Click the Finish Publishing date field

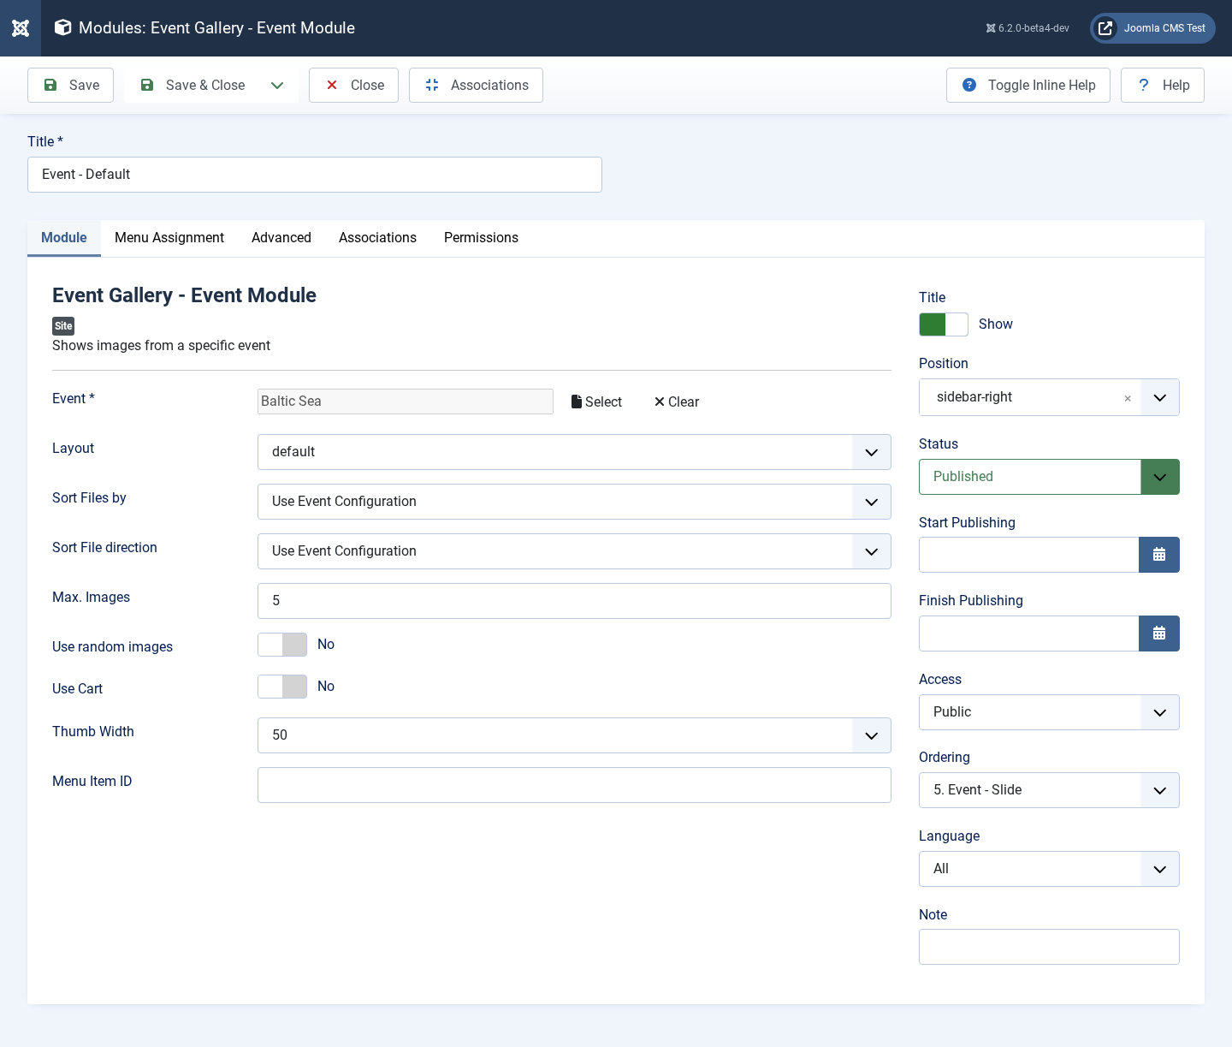1029,634
